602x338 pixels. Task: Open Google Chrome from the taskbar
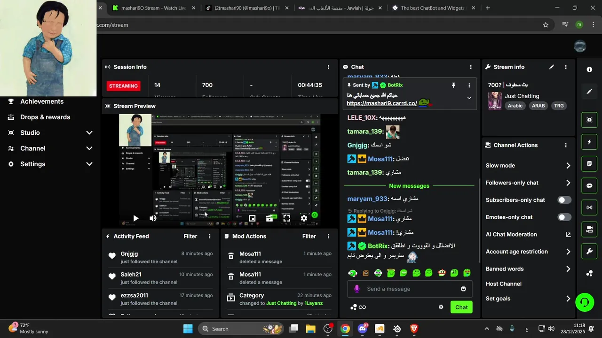pos(345,329)
